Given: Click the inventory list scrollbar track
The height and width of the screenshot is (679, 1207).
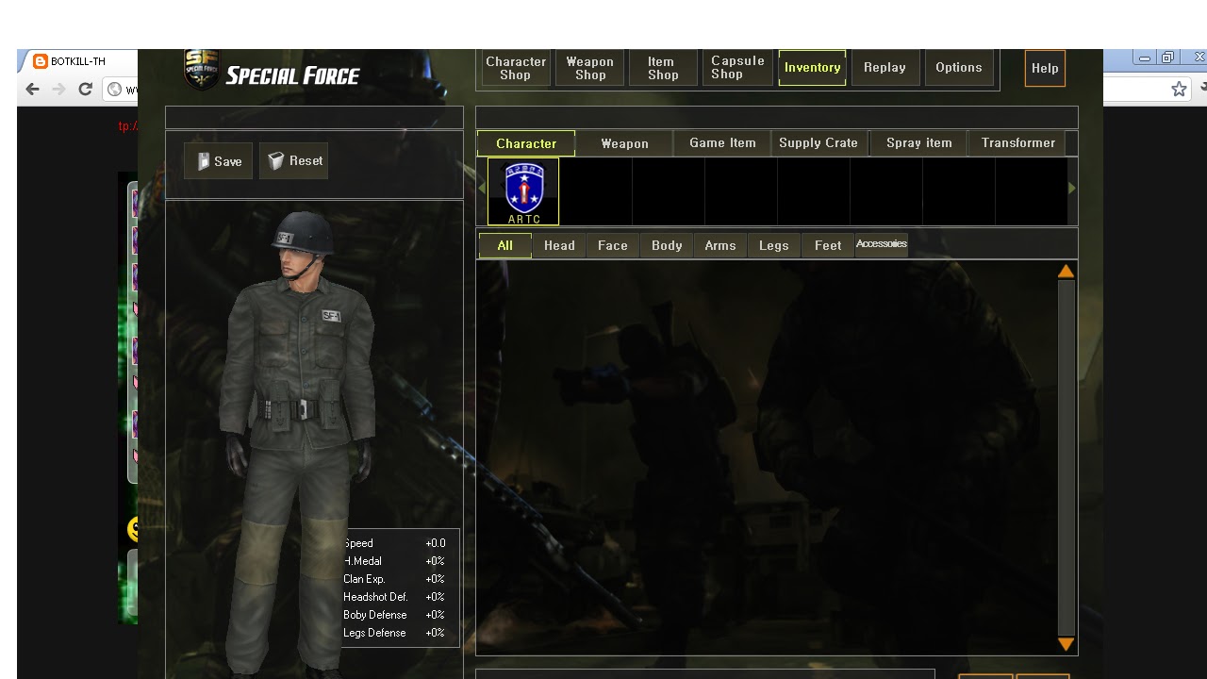Looking at the screenshot, I should coord(1066,457).
